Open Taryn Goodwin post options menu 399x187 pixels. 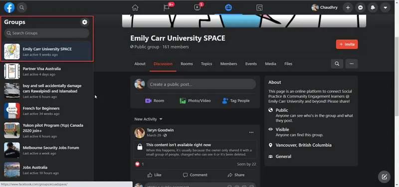[251, 132]
